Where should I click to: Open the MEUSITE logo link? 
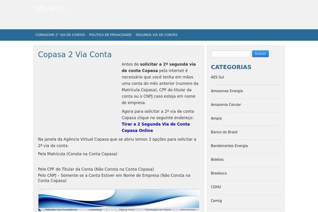tap(52, 8)
